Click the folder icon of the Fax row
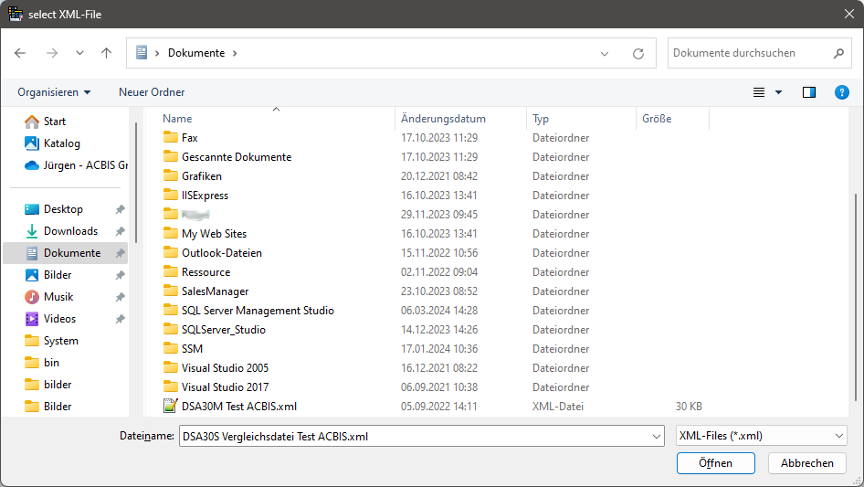The image size is (864, 487). coord(170,137)
